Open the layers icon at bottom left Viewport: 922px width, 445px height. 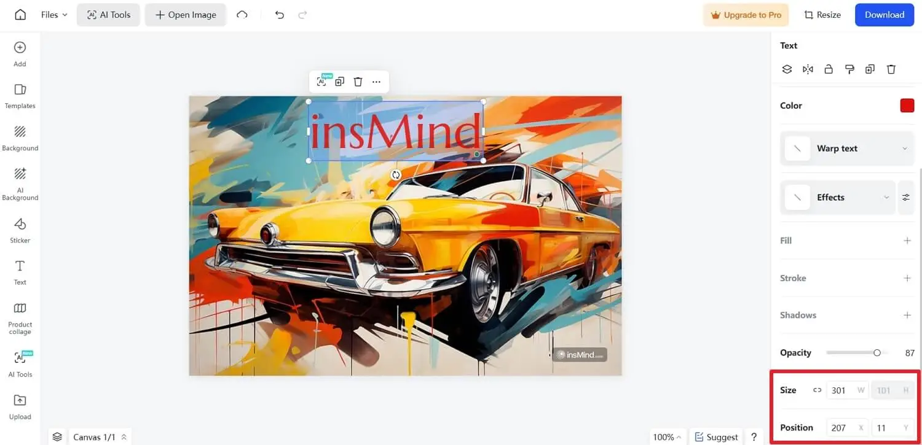(57, 437)
